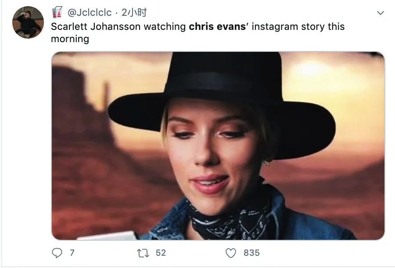
Task: Retweet this tweet using the retweet icon
Action: click(143, 253)
